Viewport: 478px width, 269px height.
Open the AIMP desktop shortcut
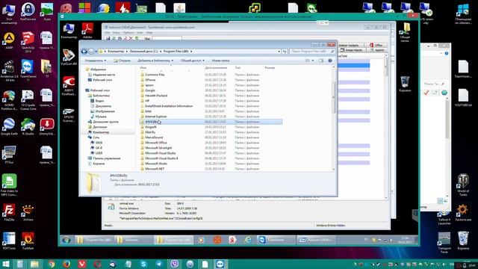click(9, 41)
